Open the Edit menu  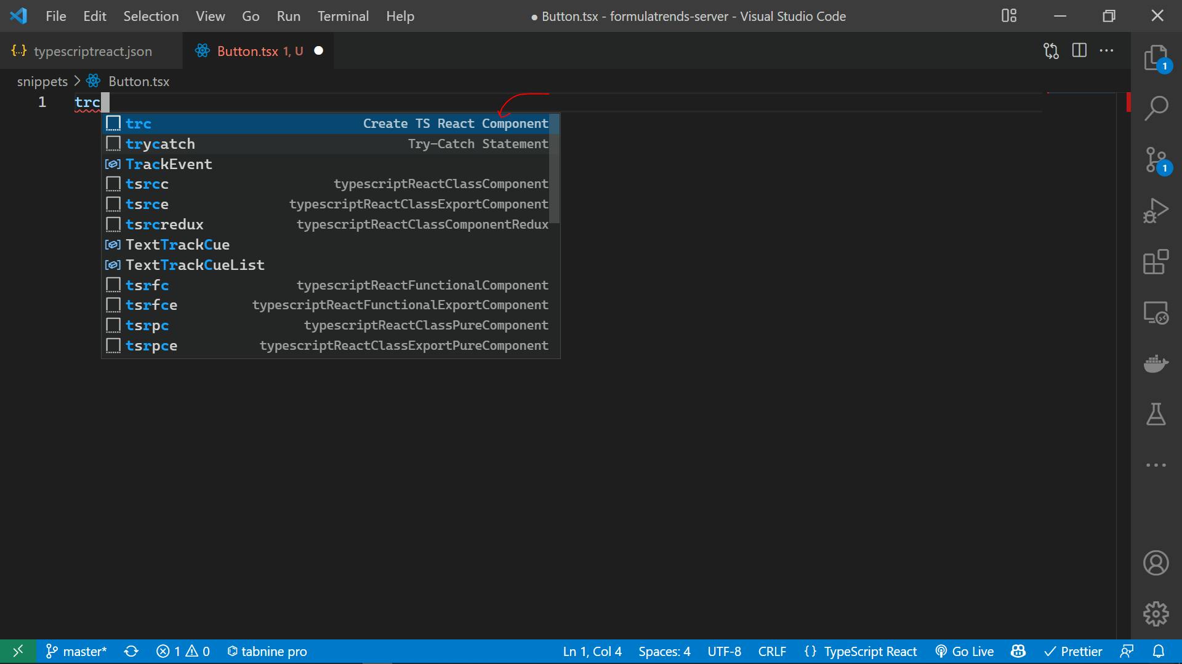(x=95, y=16)
